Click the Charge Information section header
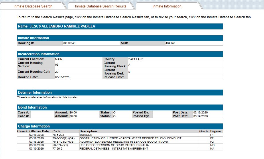Image resolution: width=264 pixels, height=159 pixels. click(x=120, y=126)
